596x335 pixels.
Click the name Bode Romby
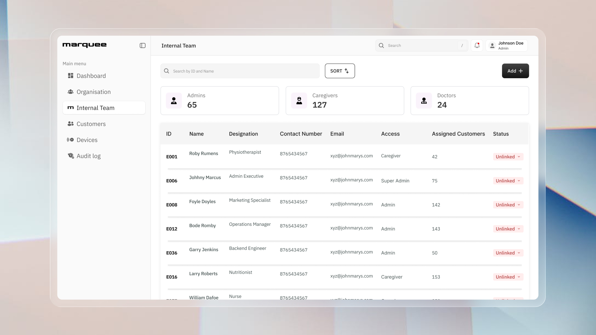pyautogui.click(x=202, y=226)
